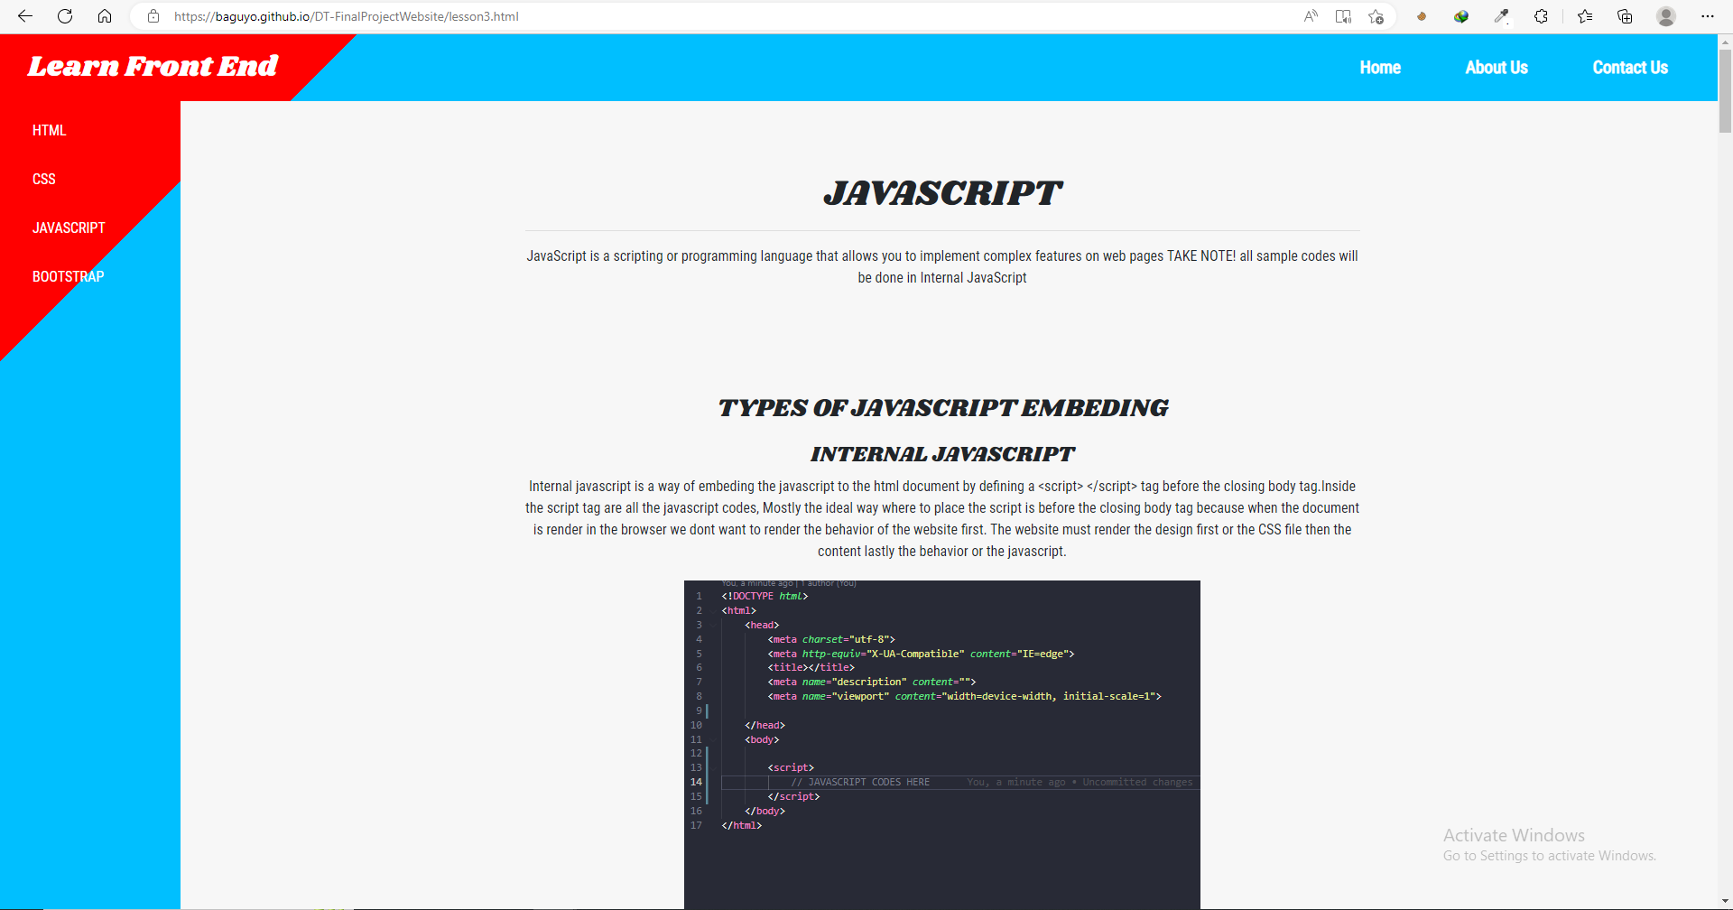Open the BOOTSTRAP lesson in sidebar
Viewport: 1733px width, 910px height.
pos(69,276)
